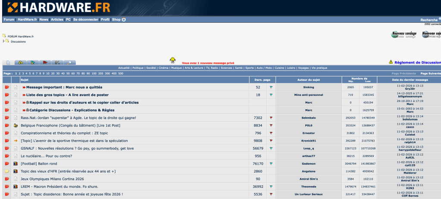Select the cyan flag tab icon
Viewport: 441px width, 199px height.
click(33, 63)
